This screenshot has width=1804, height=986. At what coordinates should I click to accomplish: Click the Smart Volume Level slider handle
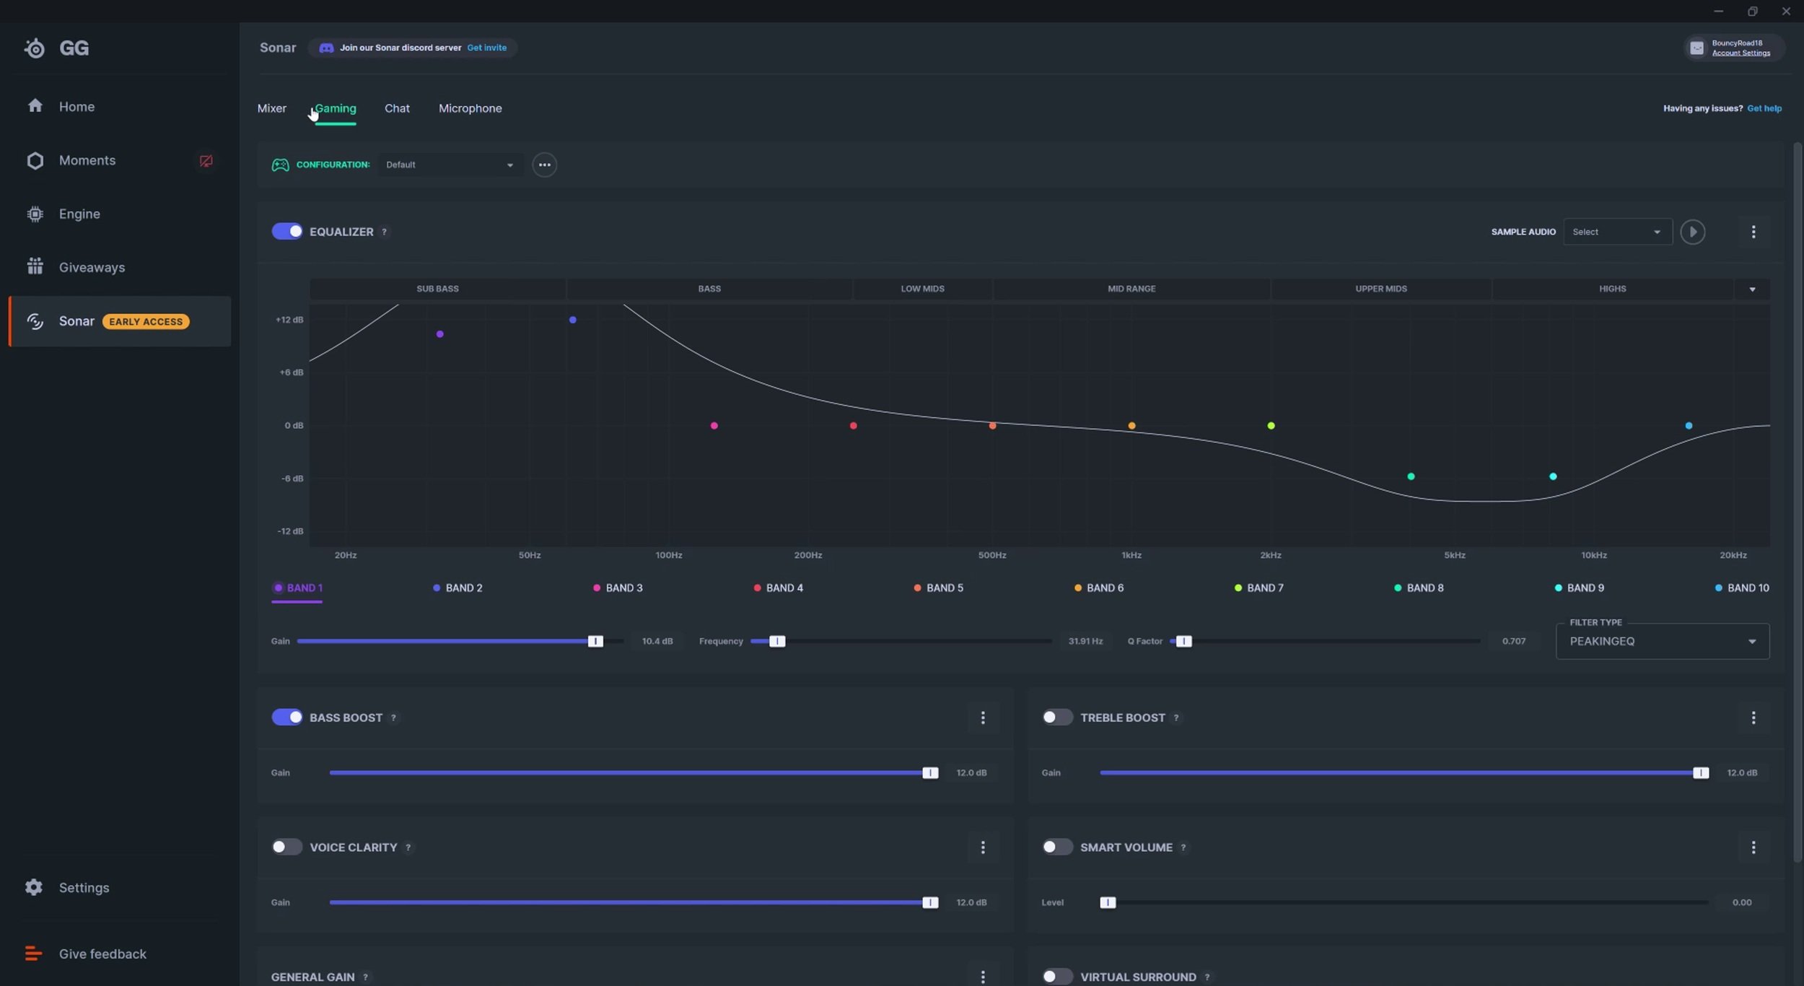pos(1108,902)
